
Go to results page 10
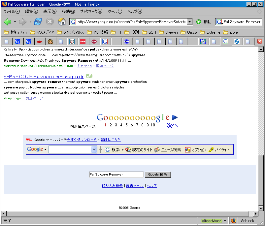click(153, 125)
